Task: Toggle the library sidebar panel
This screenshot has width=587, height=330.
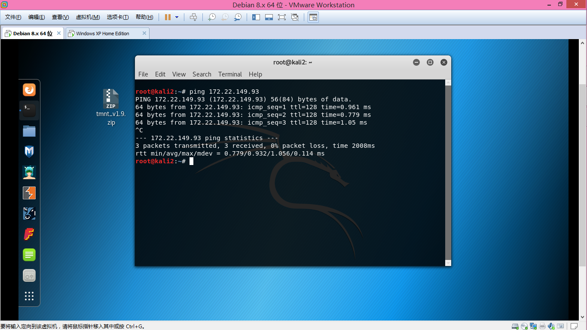Action: tap(256, 17)
